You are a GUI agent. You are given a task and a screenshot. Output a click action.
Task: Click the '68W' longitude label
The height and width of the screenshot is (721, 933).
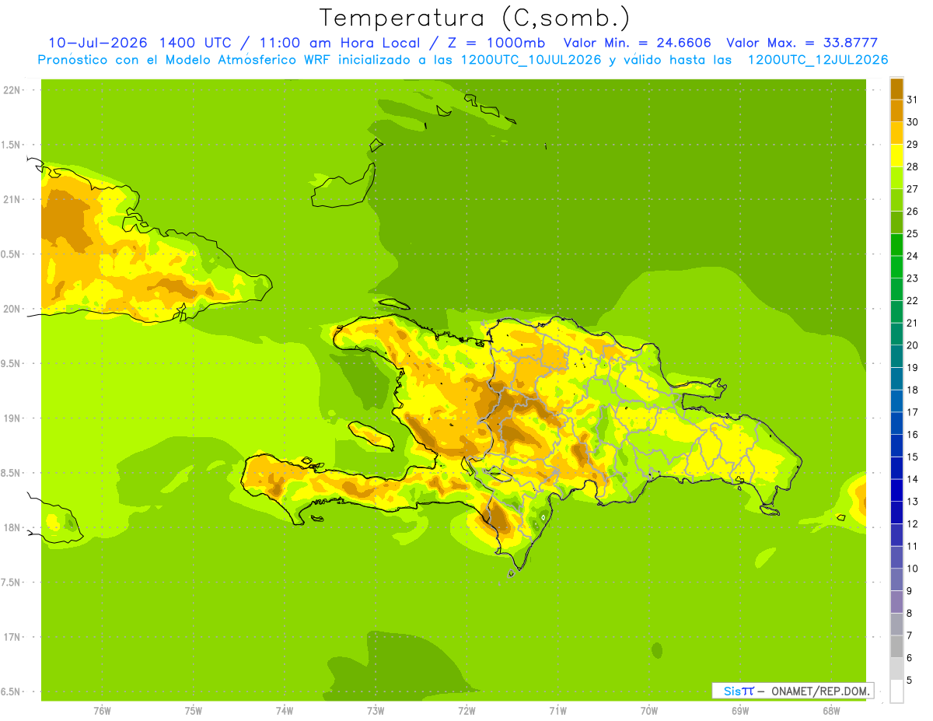pyautogui.click(x=831, y=711)
